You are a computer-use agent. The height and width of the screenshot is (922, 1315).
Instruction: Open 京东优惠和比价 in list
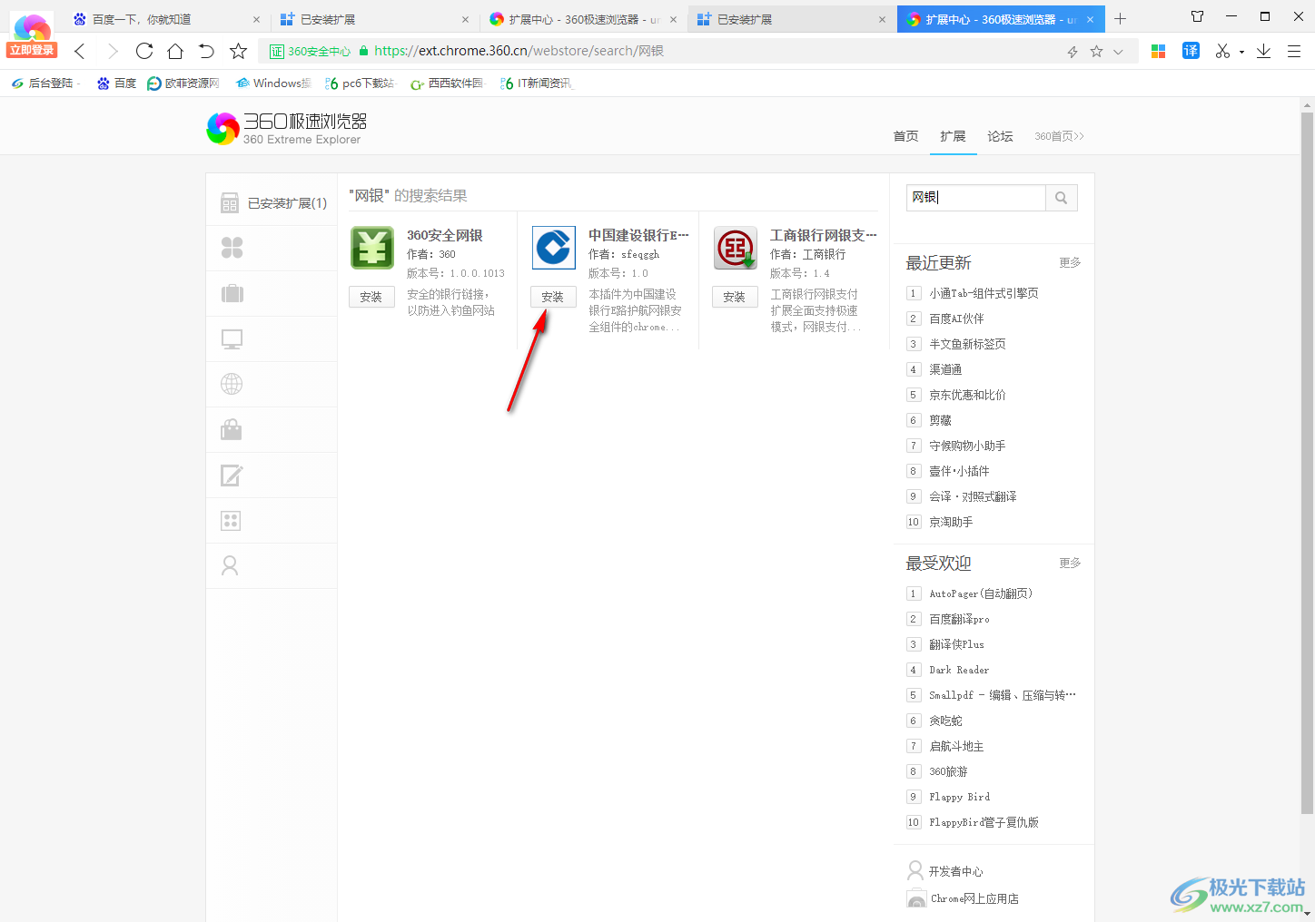coord(967,395)
